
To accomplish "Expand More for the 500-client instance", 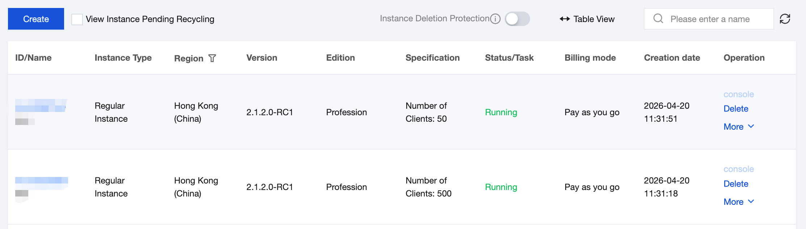I will pyautogui.click(x=738, y=202).
